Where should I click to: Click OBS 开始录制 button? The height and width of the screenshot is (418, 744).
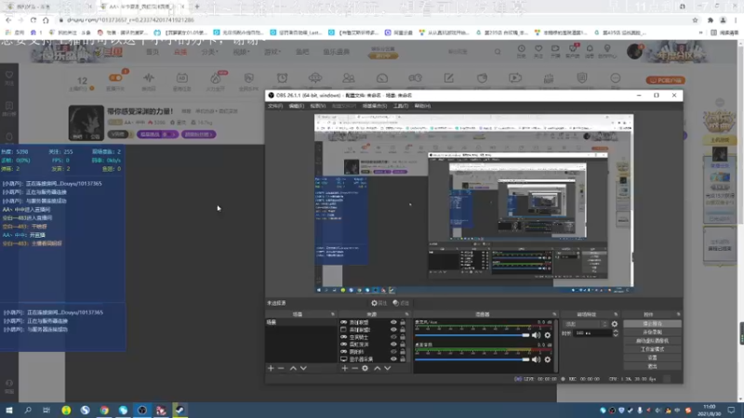click(652, 333)
